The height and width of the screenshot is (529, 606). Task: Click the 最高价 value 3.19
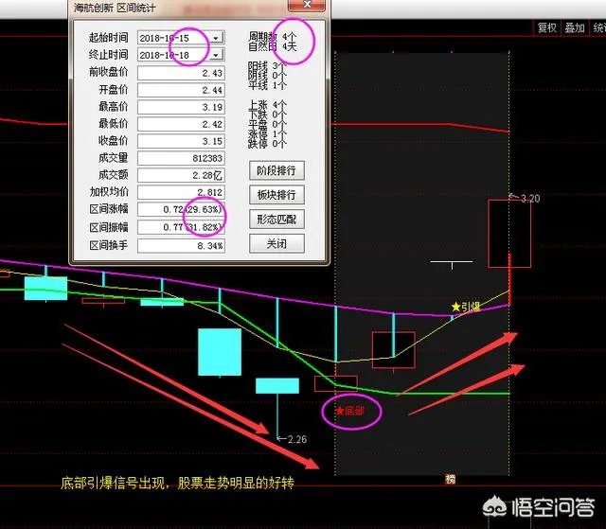(x=181, y=107)
